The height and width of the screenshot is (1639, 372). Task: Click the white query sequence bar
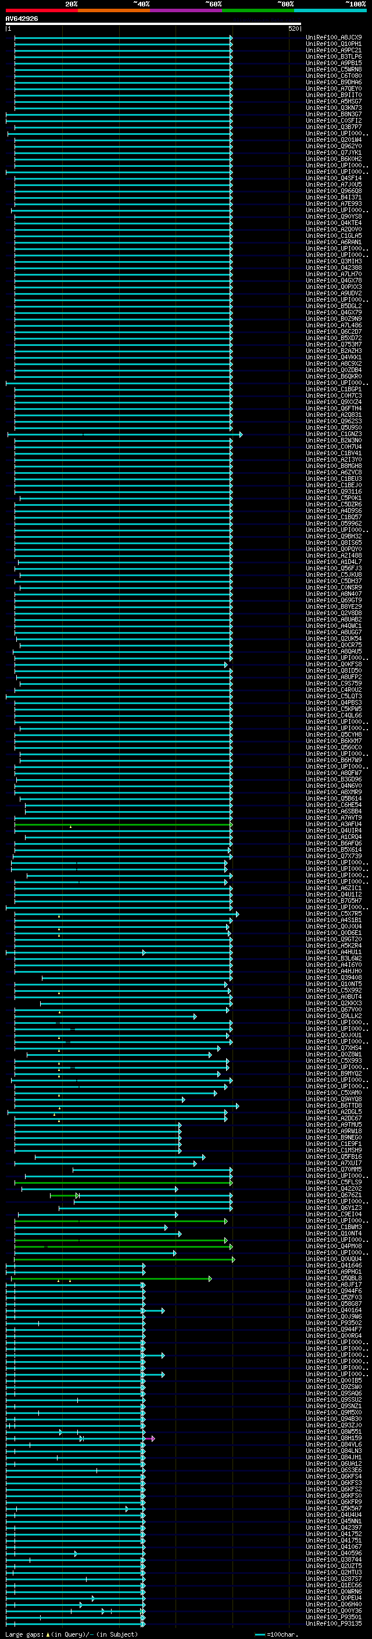pyautogui.click(x=153, y=24)
